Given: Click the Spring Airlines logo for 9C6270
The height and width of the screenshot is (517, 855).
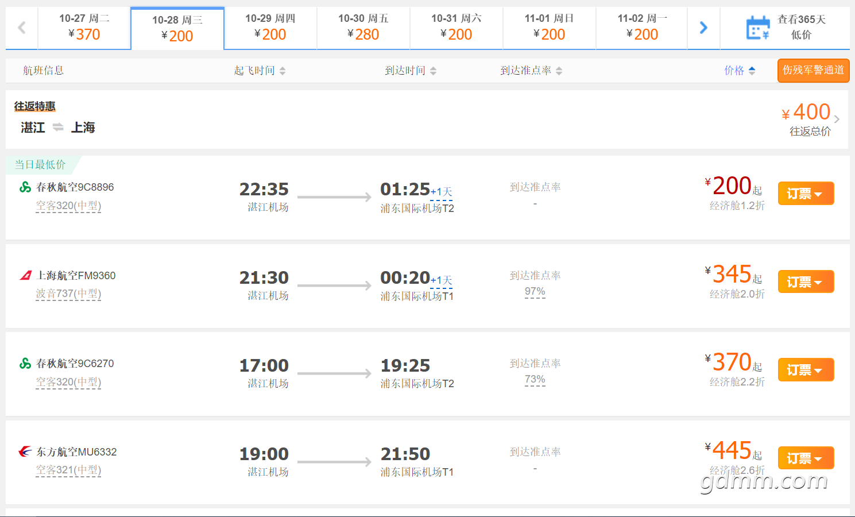Looking at the screenshot, I should [x=25, y=364].
